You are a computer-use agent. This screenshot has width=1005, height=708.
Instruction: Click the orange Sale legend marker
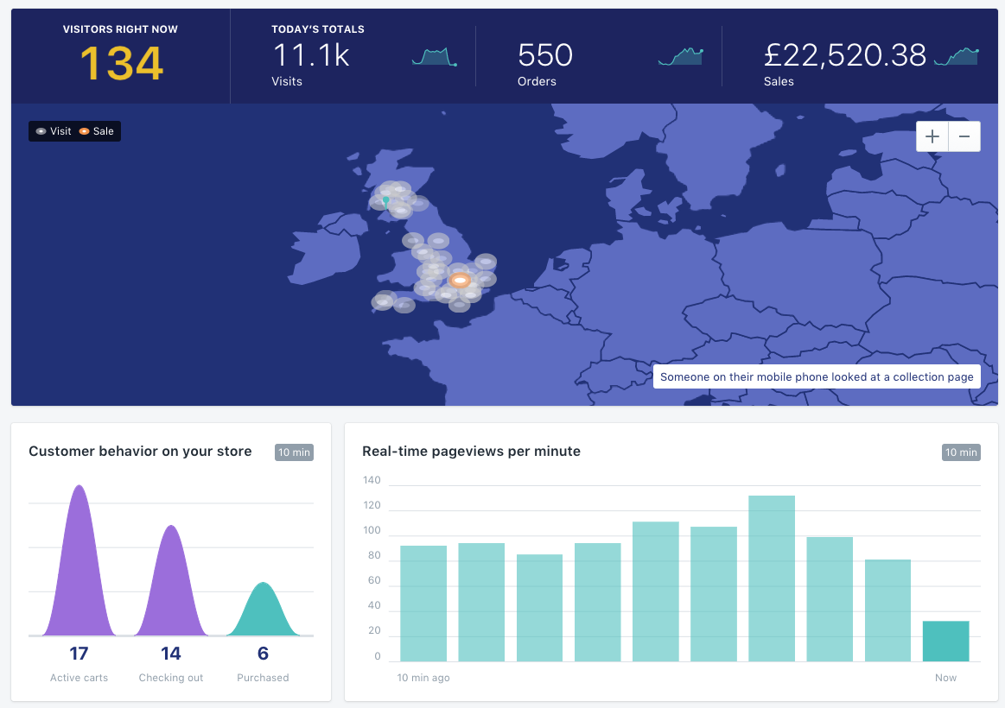(x=84, y=131)
